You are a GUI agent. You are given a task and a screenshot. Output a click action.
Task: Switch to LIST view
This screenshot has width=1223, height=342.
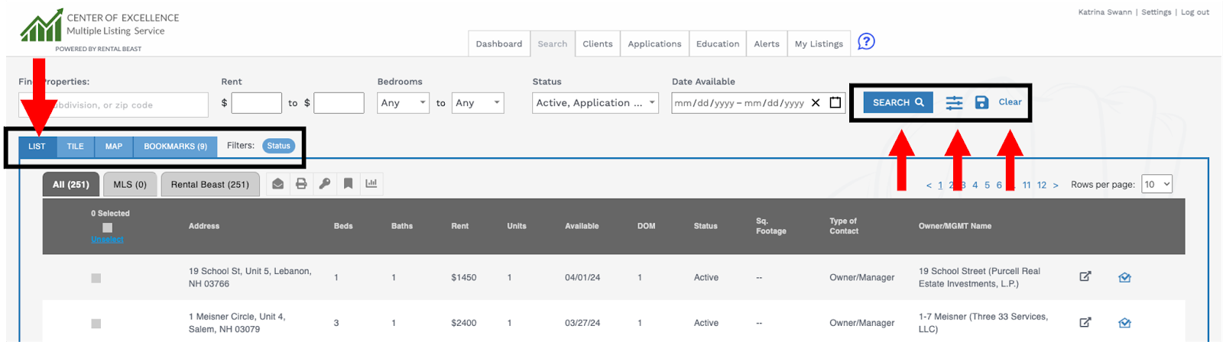pos(37,146)
